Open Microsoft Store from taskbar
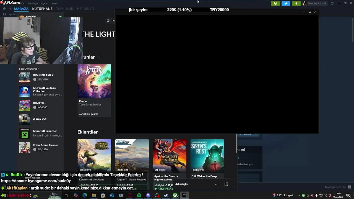Screen dimensions: 354x199 103,195
